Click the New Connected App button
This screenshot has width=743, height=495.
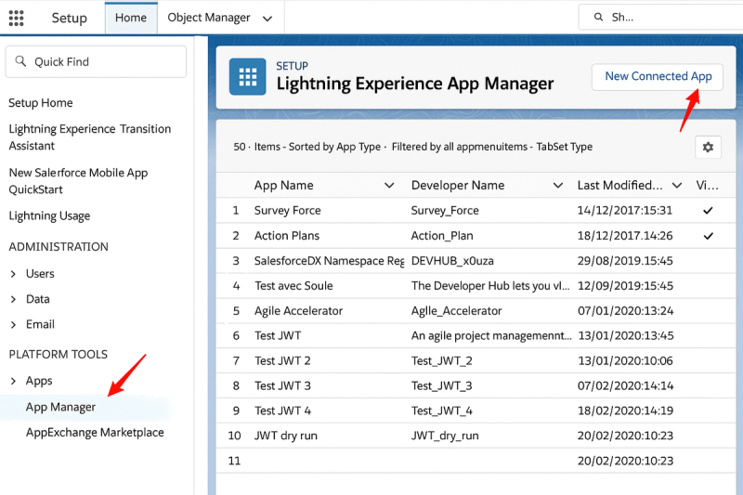pos(658,77)
